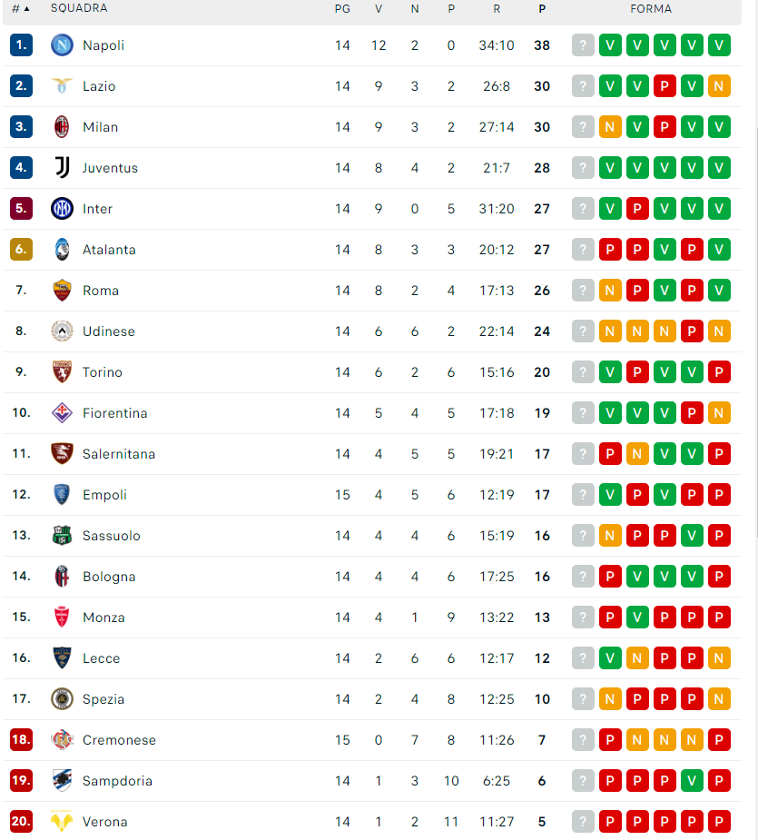Click the Inter club badge
The image size is (758, 840).
62,208
